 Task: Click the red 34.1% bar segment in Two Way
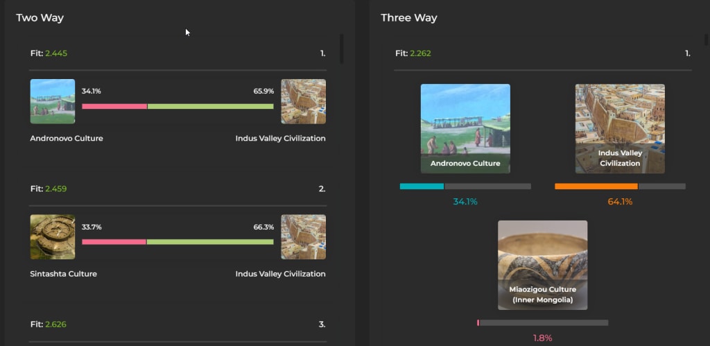pyautogui.click(x=114, y=106)
